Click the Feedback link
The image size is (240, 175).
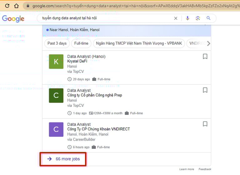tap(205, 169)
